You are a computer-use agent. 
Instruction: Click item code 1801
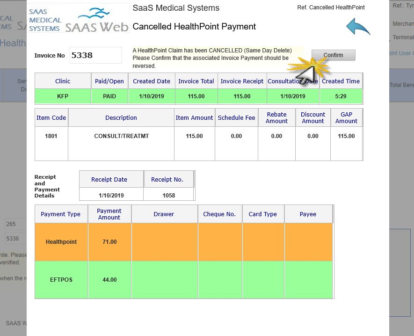(51, 136)
